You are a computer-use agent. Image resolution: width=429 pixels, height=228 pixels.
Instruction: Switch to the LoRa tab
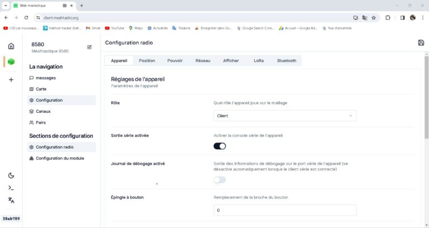[x=259, y=60]
